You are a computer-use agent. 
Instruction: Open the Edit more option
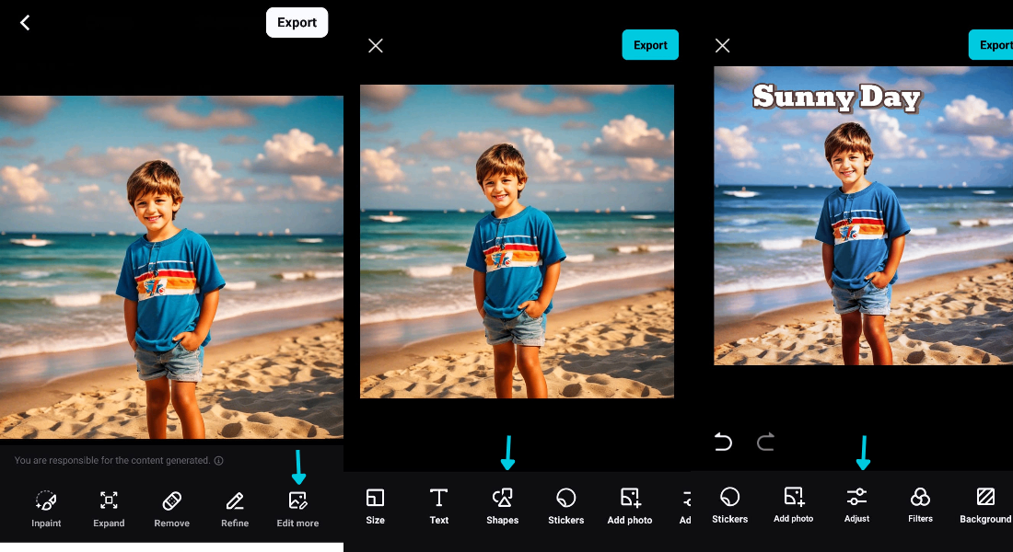tap(297, 509)
